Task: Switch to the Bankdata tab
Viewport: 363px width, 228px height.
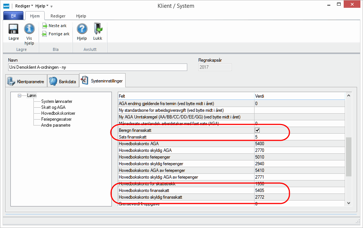Action: pos(63,81)
